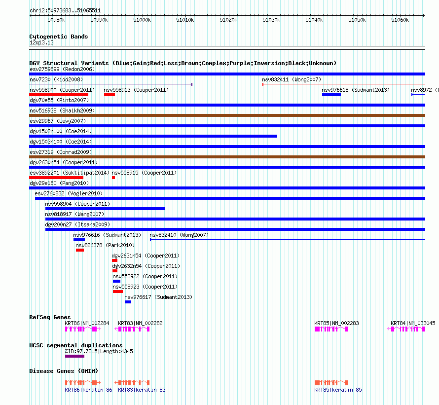Select the nsv7230 (Kidd2008) variant label

56,79
